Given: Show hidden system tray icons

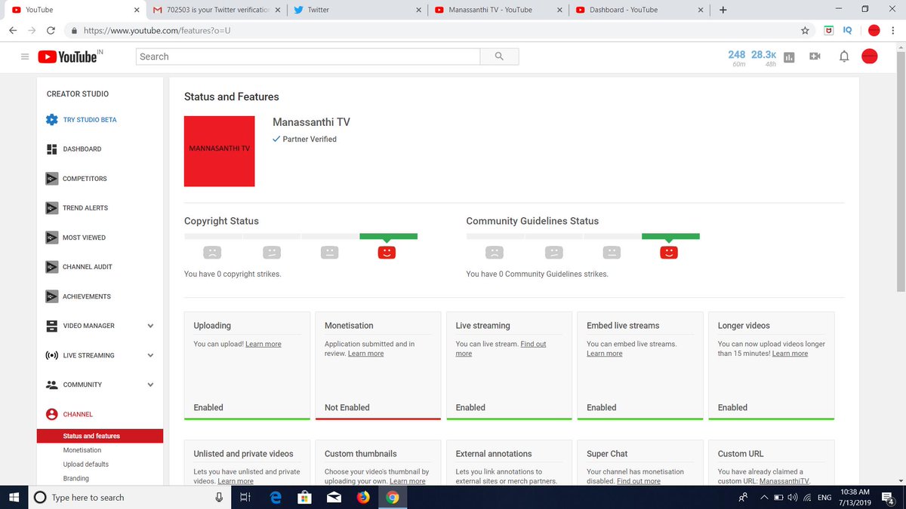Looking at the screenshot, I should coord(765,498).
